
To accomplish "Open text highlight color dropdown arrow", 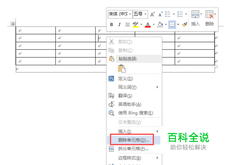I will pos(142,24).
